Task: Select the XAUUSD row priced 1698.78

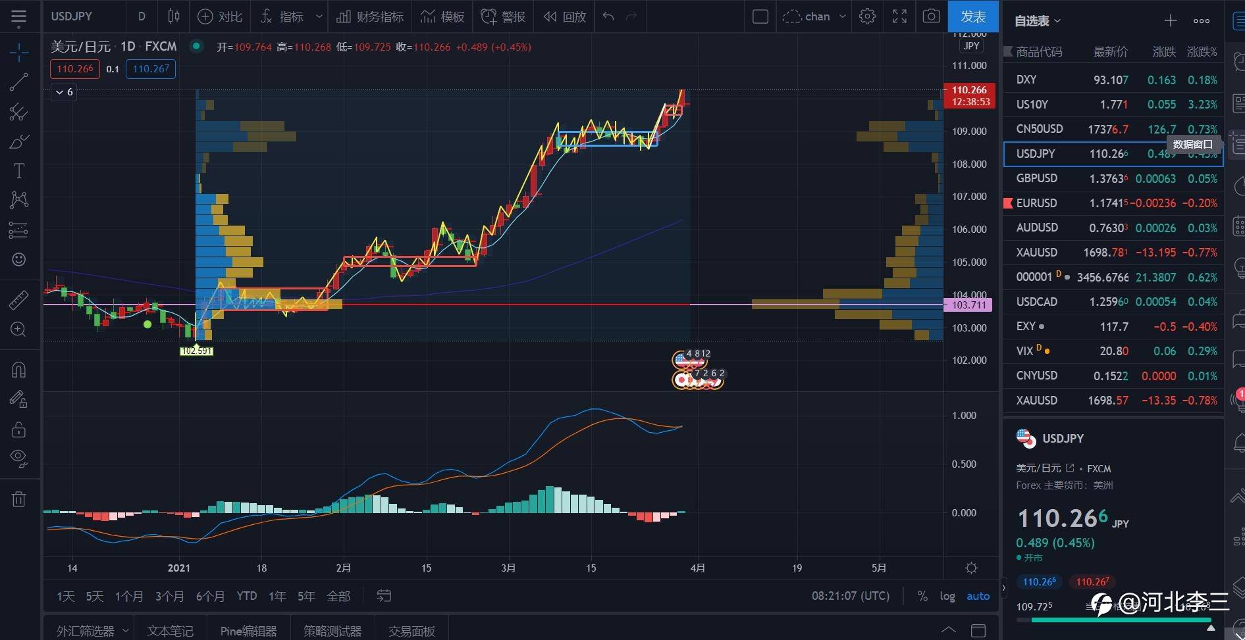Action: 1113,252
